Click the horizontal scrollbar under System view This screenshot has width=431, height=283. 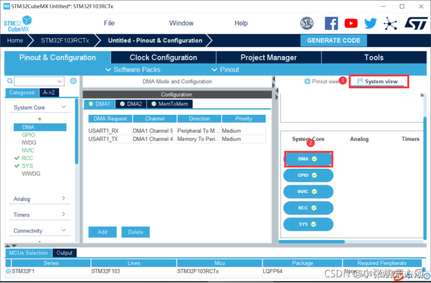(x=312, y=242)
